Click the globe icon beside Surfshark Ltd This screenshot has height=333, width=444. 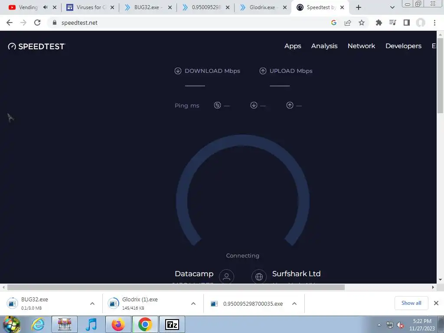pyautogui.click(x=259, y=276)
